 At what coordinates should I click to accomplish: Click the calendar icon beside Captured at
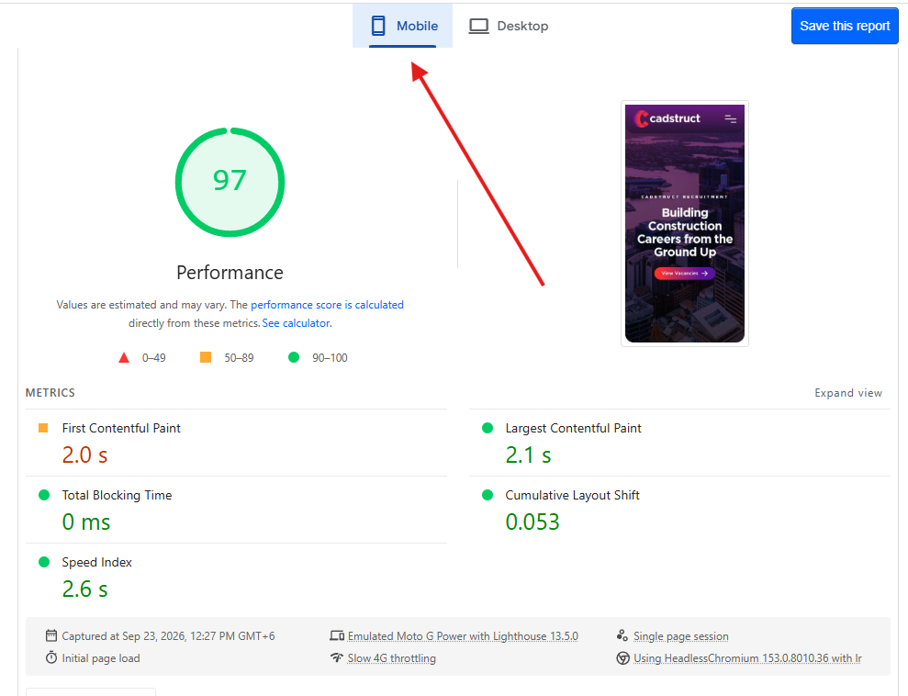pyautogui.click(x=51, y=635)
